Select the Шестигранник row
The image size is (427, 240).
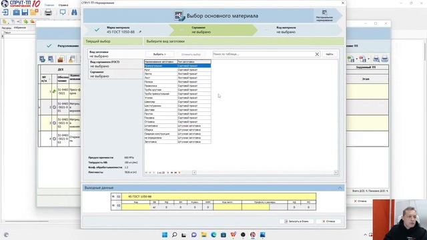click(x=177, y=106)
